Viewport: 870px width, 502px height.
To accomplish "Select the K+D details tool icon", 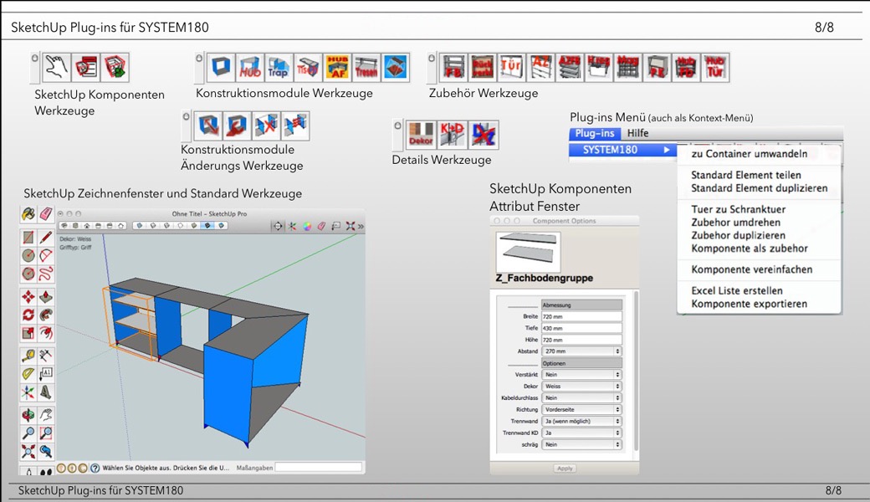I will coord(452,135).
